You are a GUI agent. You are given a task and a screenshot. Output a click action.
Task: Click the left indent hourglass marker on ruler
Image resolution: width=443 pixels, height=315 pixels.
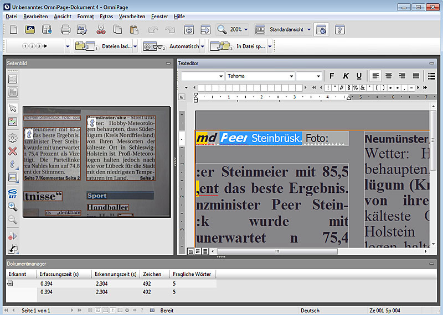[x=196, y=97]
